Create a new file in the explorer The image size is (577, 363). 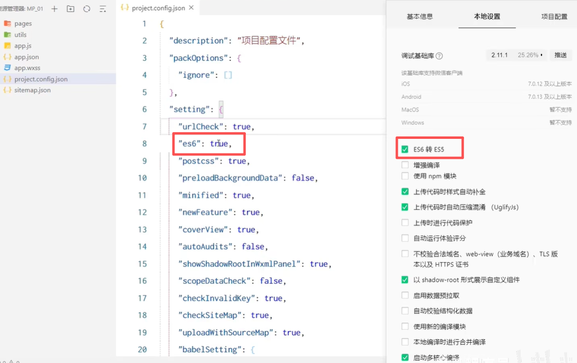[x=54, y=9]
